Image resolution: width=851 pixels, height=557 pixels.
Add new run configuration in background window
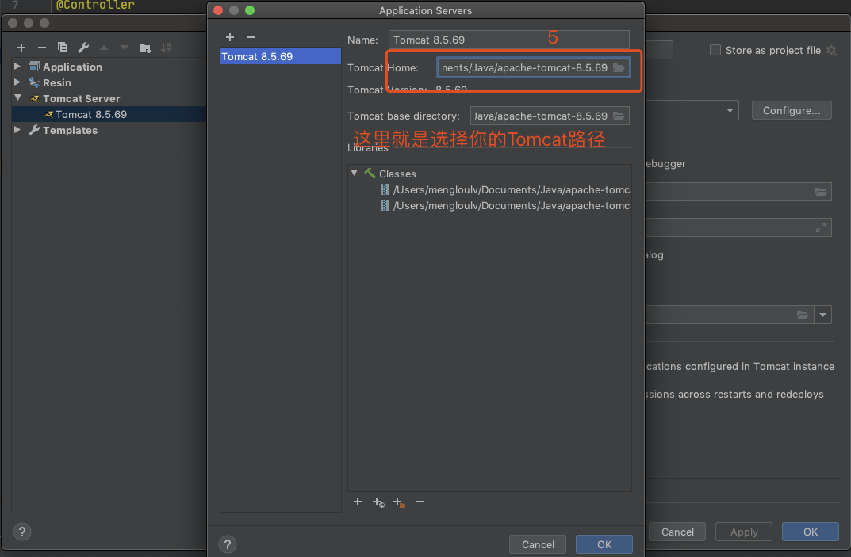[21, 48]
